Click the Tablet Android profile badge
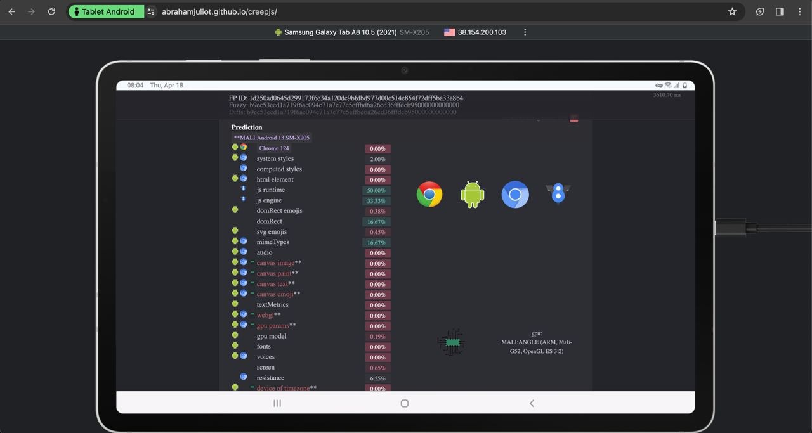Screen dimensions: 812x433 (106, 11)
